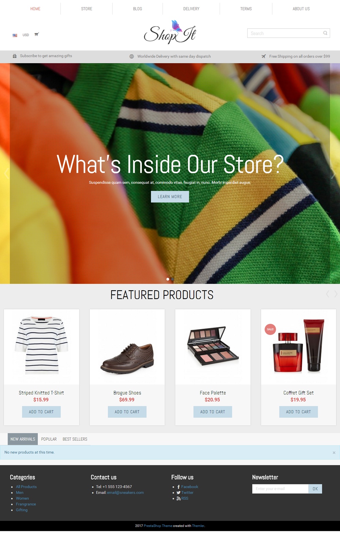The height and width of the screenshot is (533, 340).
Task: Dismiss the no new products alert
Action: pos(334,453)
